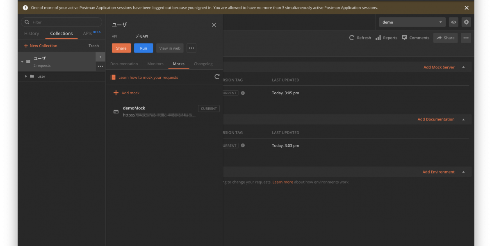Open Learn how to mock your requests link
Screen dimensions: 492x246
click(148, 77)
